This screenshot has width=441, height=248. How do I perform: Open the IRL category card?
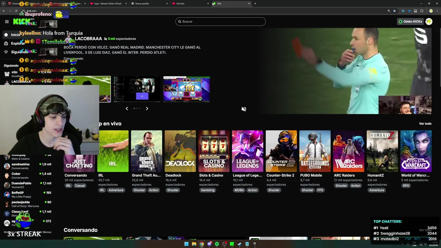pyautogui.click(x=113, y=151)
